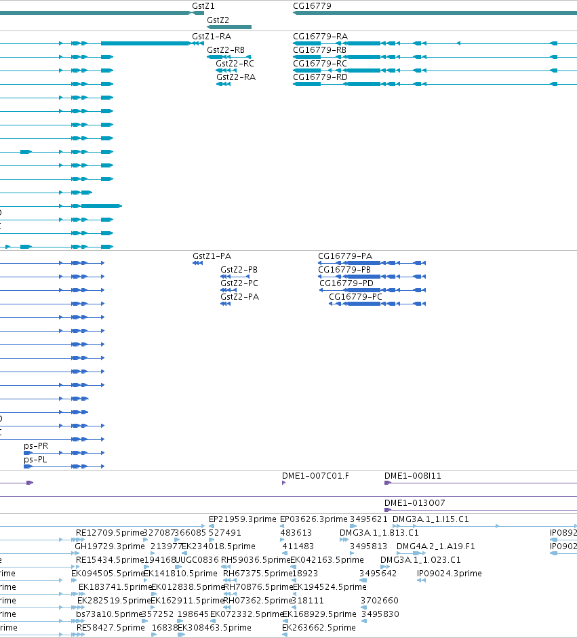The image size is (577, 638).
Task: Select the GstZ1 gene label
Action: (x=203, y=6)
